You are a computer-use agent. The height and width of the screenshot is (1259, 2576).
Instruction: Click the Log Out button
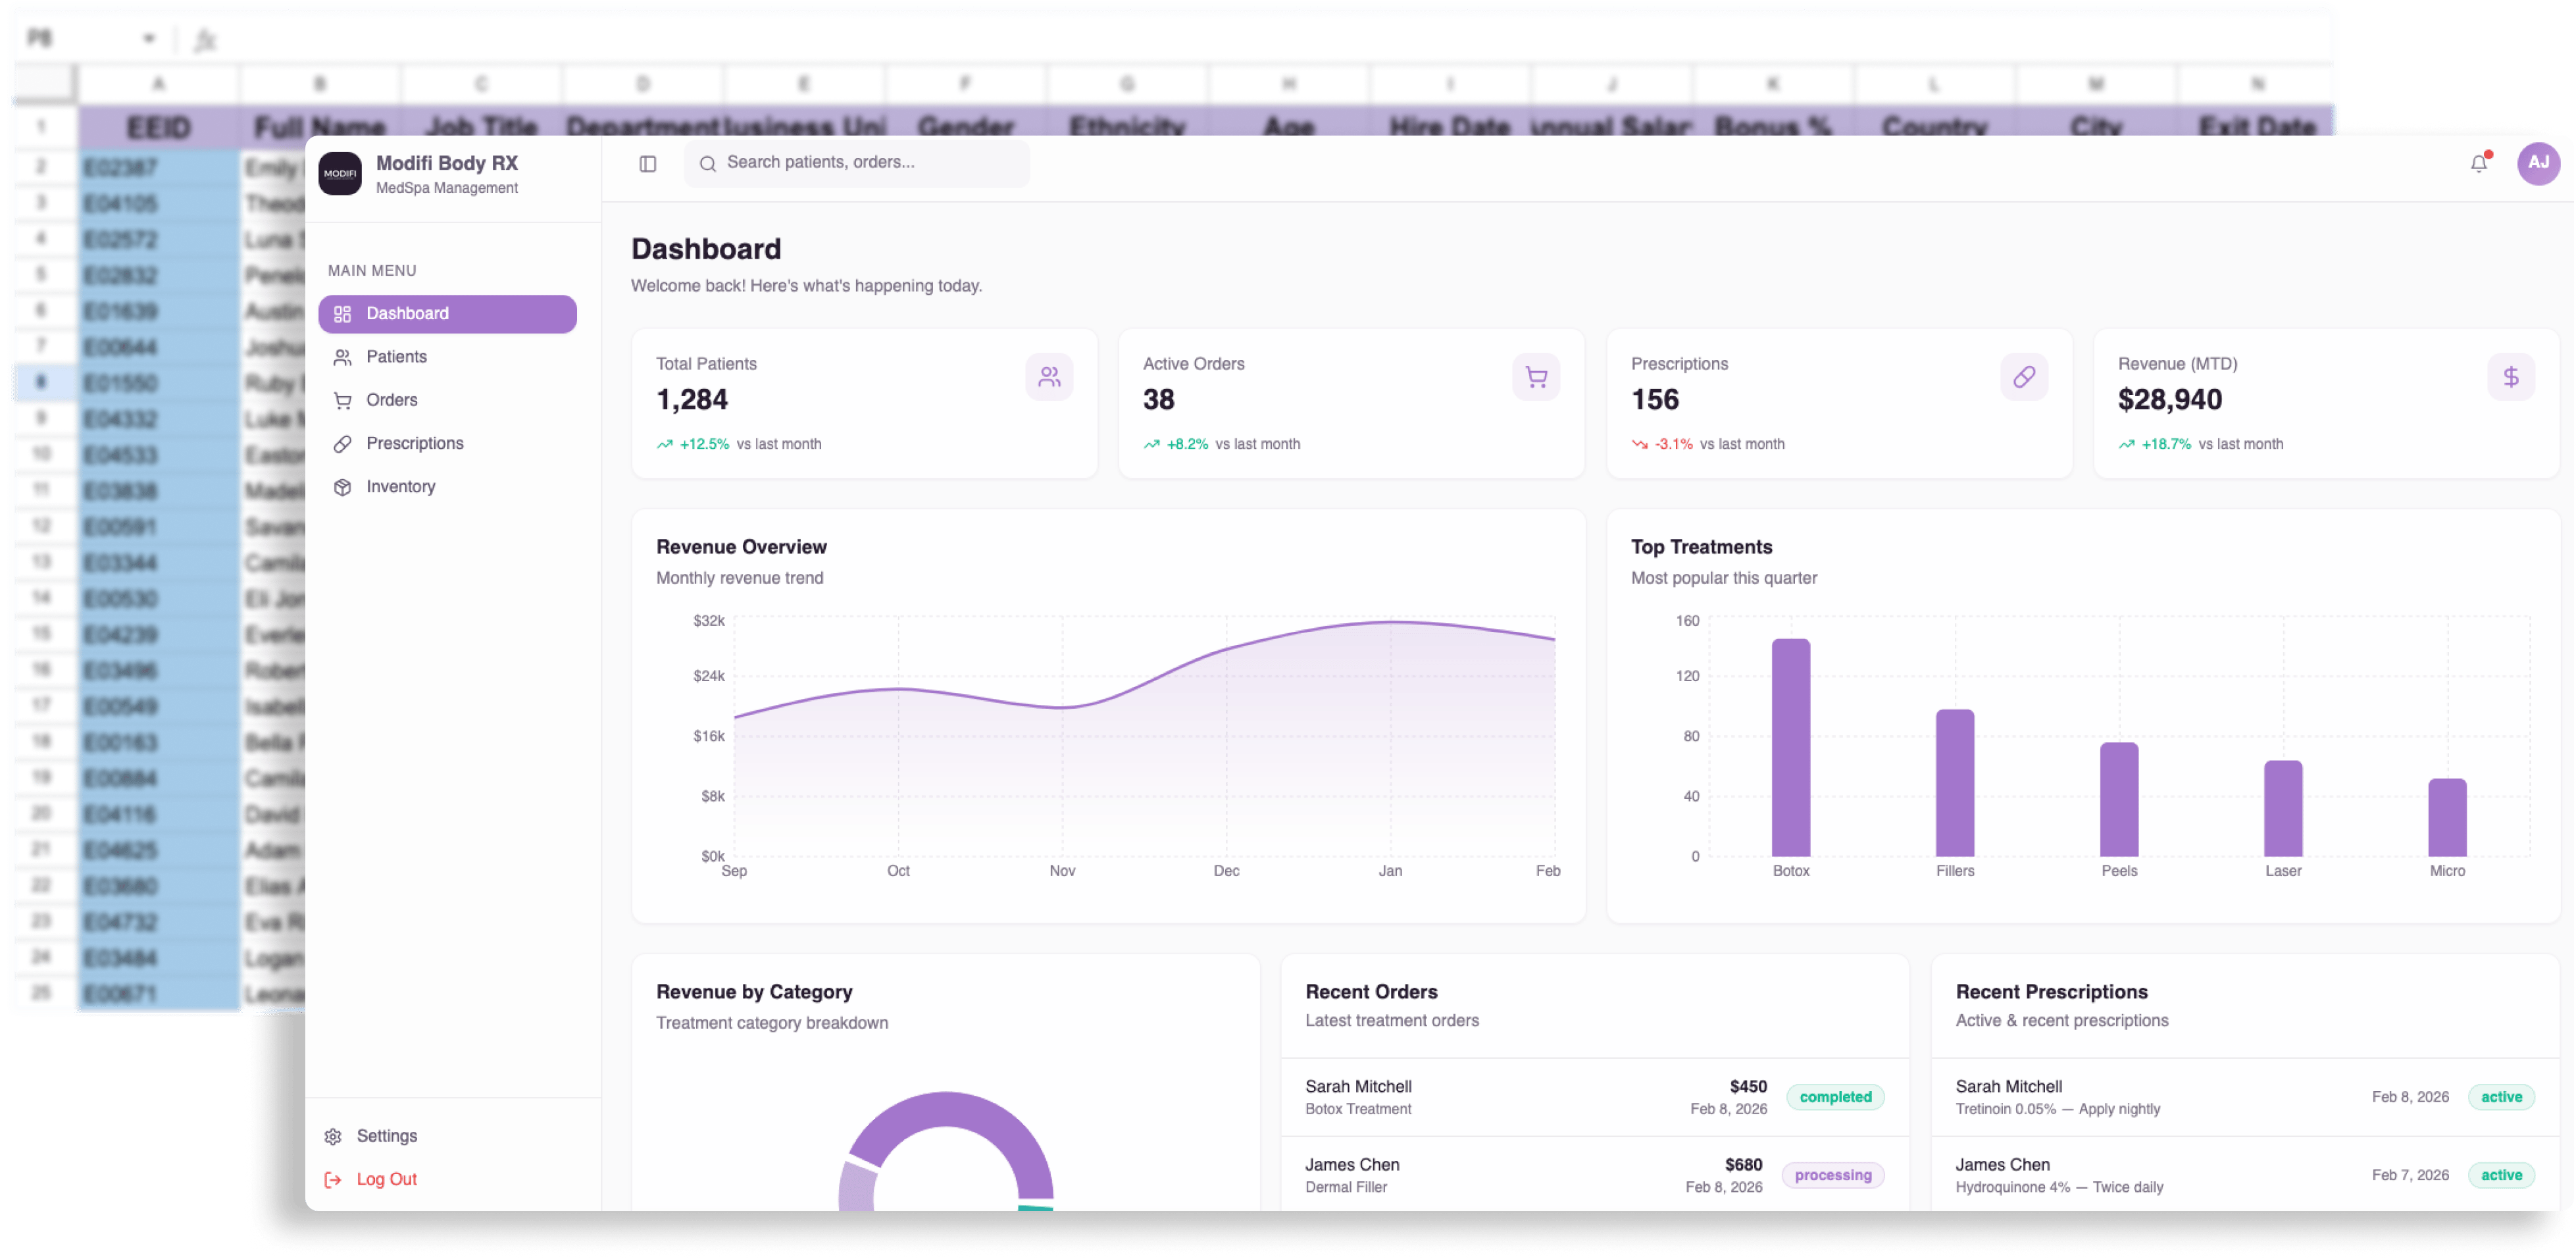point(387,1179)
